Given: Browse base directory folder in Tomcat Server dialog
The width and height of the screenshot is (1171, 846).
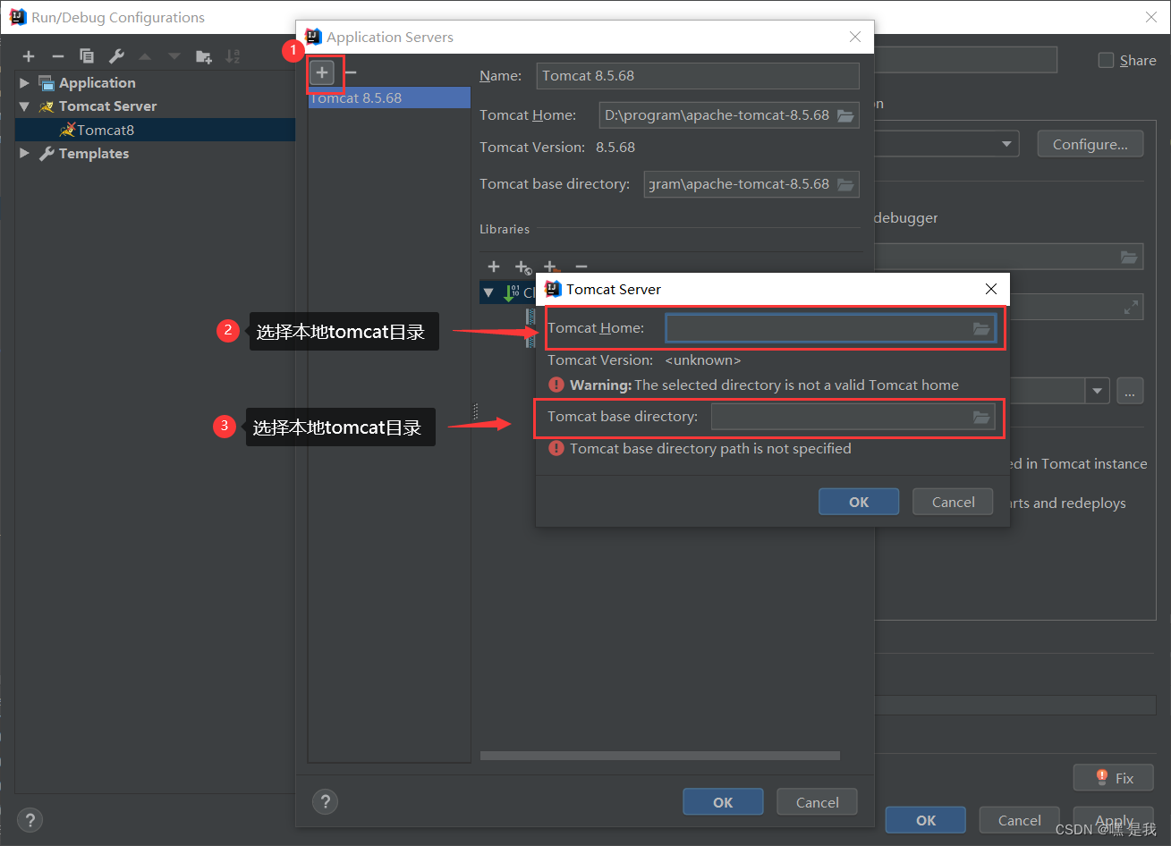Looking at the screenshot, I should [981, 417].
